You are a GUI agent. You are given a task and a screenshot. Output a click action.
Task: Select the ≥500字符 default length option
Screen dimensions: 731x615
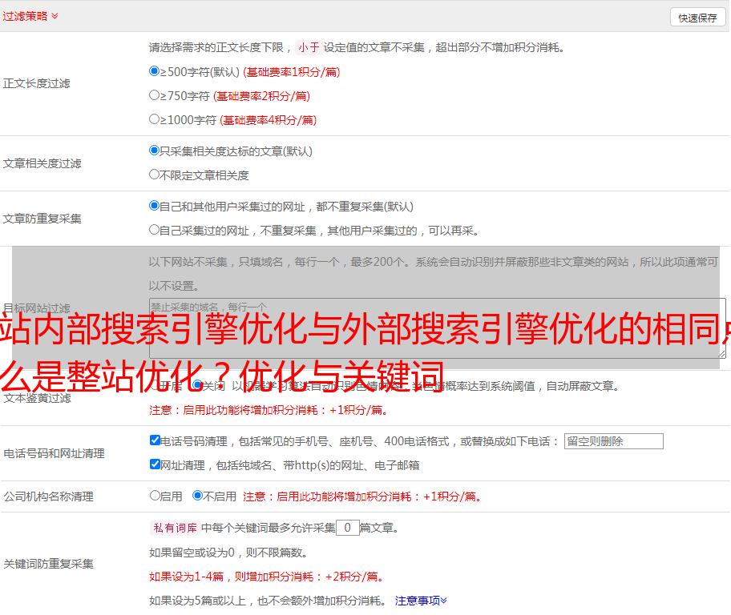coord(155,71)
